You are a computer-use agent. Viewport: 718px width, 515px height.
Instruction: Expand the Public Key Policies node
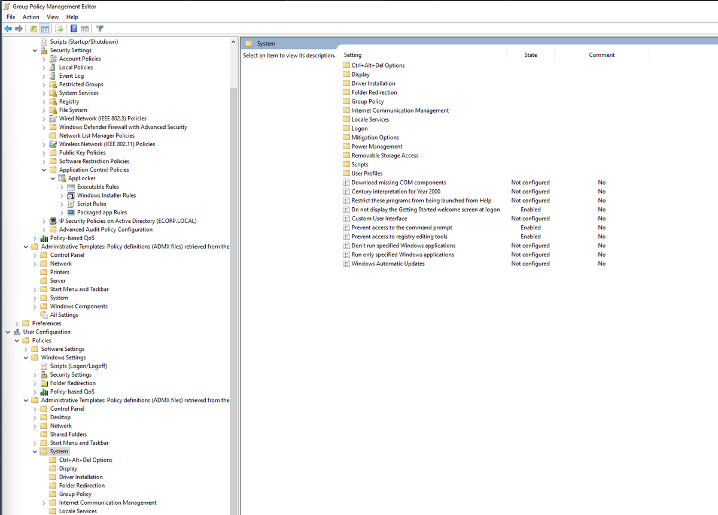(x=44, y=153)
